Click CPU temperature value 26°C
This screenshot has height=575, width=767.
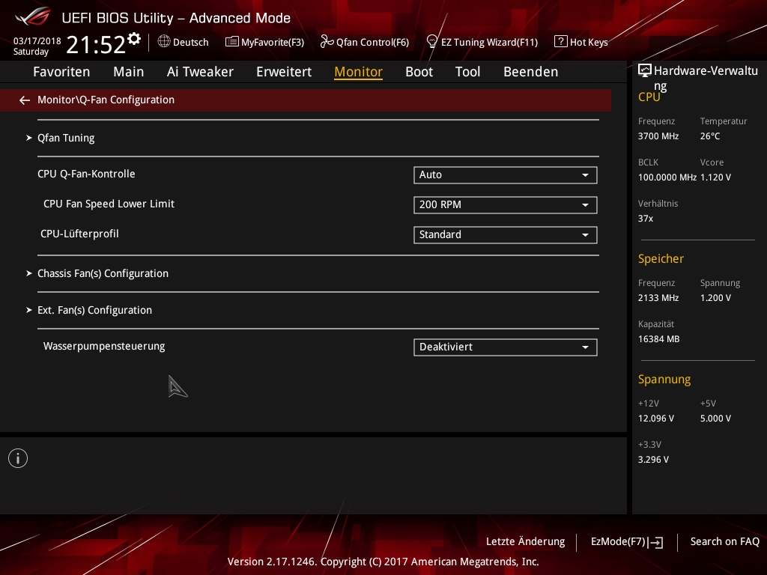(710, 136)
